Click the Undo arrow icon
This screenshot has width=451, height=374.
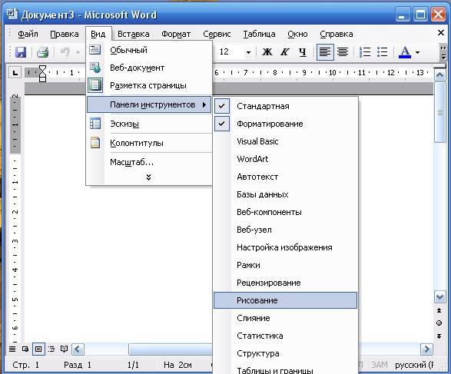click(65, 52)
